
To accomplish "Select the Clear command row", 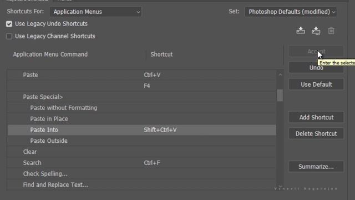I will click(142, 152).
